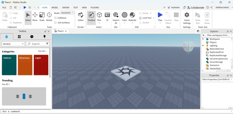Screen dimensions: 233x114
Task: Click Import 3D
Action: coord(116,18)
